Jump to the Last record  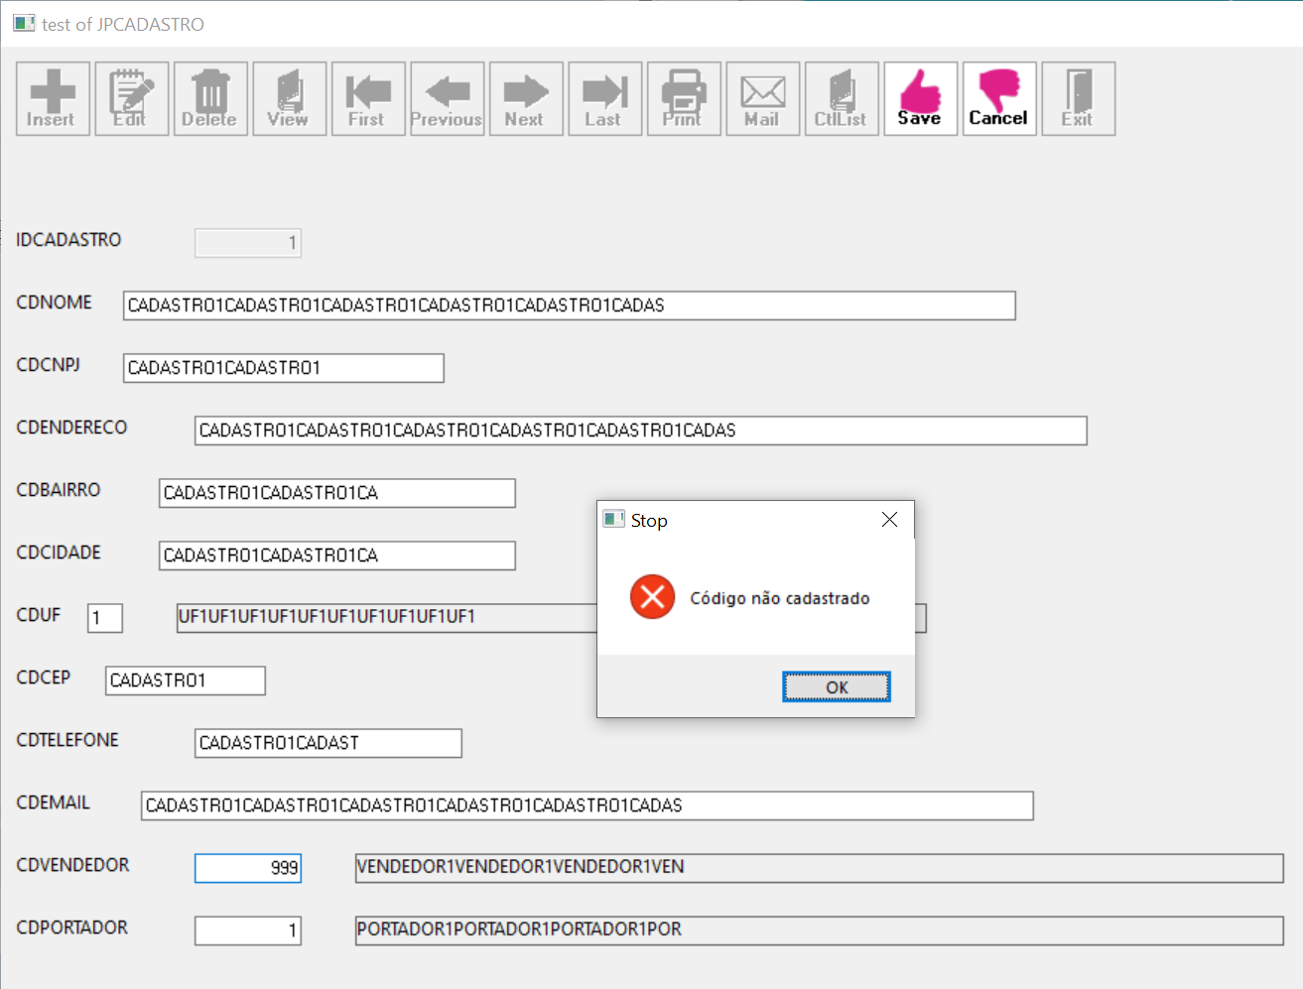pos(605,98)
